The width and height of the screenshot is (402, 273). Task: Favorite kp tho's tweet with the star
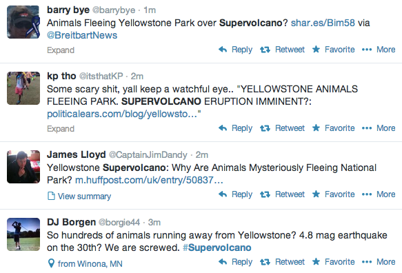pos(333,128)
